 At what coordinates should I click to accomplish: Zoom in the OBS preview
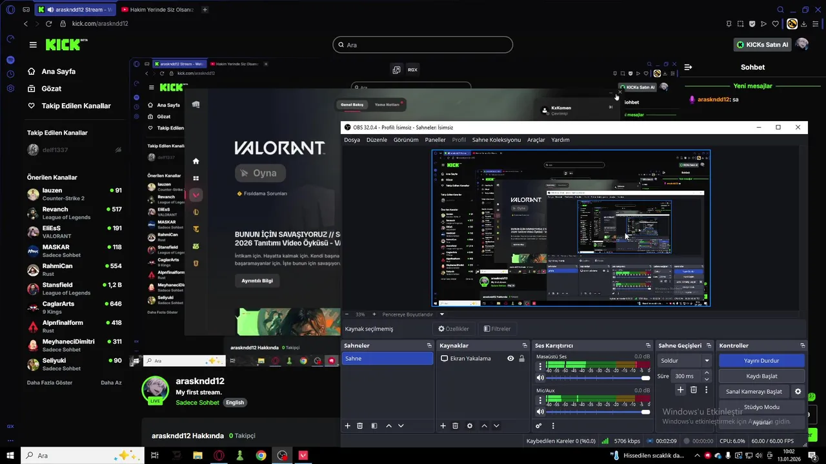click(374, 314)
